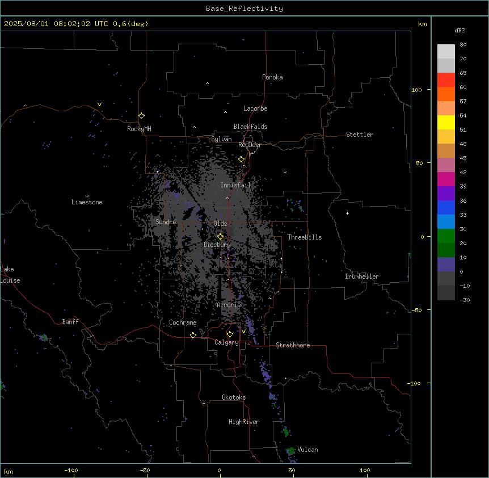Click the -100 tick on the horizontal axis
The width and height of the screenshot is (489, 478).
tap(71, 470)
